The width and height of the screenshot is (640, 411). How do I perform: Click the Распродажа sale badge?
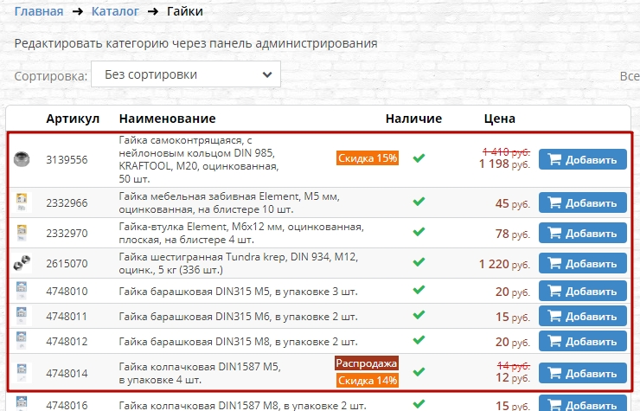click(366, 363)
